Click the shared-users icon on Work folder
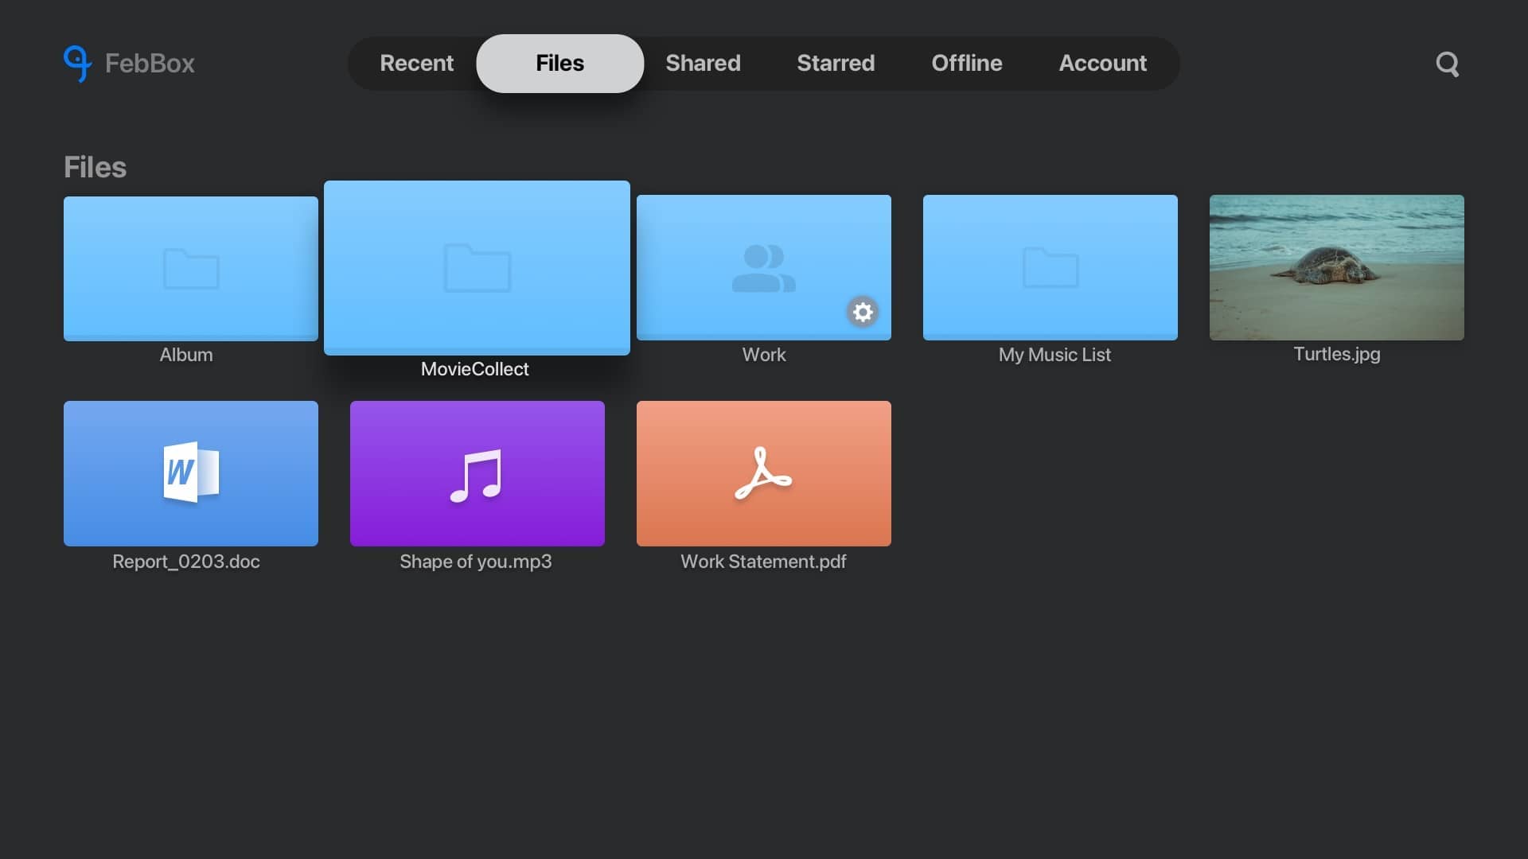Screen dimensions: 1528x859 pos(763,268)
